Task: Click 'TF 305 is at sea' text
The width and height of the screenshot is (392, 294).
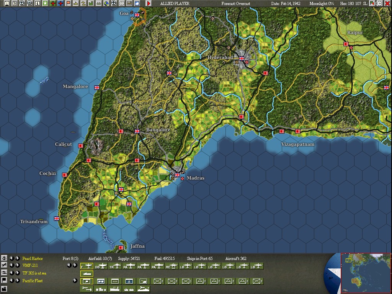Action: [x=34, y=273]
